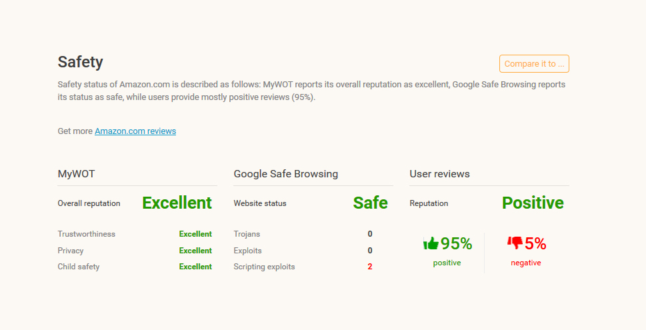Click the Trojans row label
Image resolution: width=646 pixels, height=330 pixels.
click(247, 234)
